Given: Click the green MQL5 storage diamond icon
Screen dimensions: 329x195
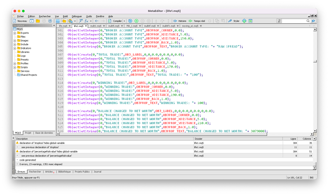Looking at the screenshot, I should tap(244, 21).
